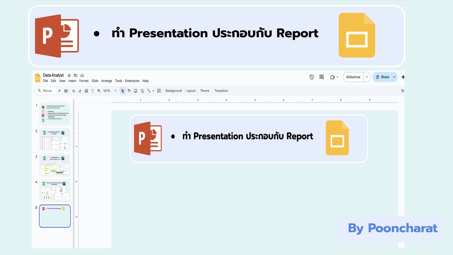Open the File menu
The image size is (453, 255).
[45, 81]
